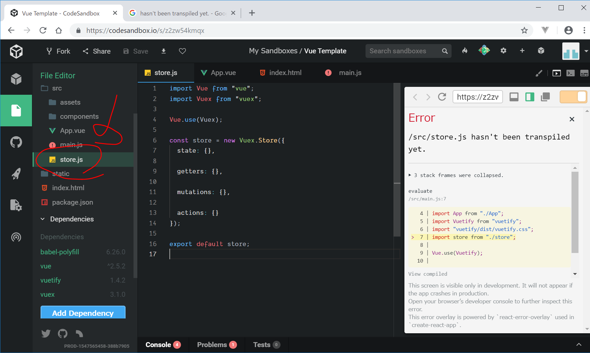The height and width of the screenshot is (353, 590).
Task: Click the download sandbox icon
Action: point(163,51)
